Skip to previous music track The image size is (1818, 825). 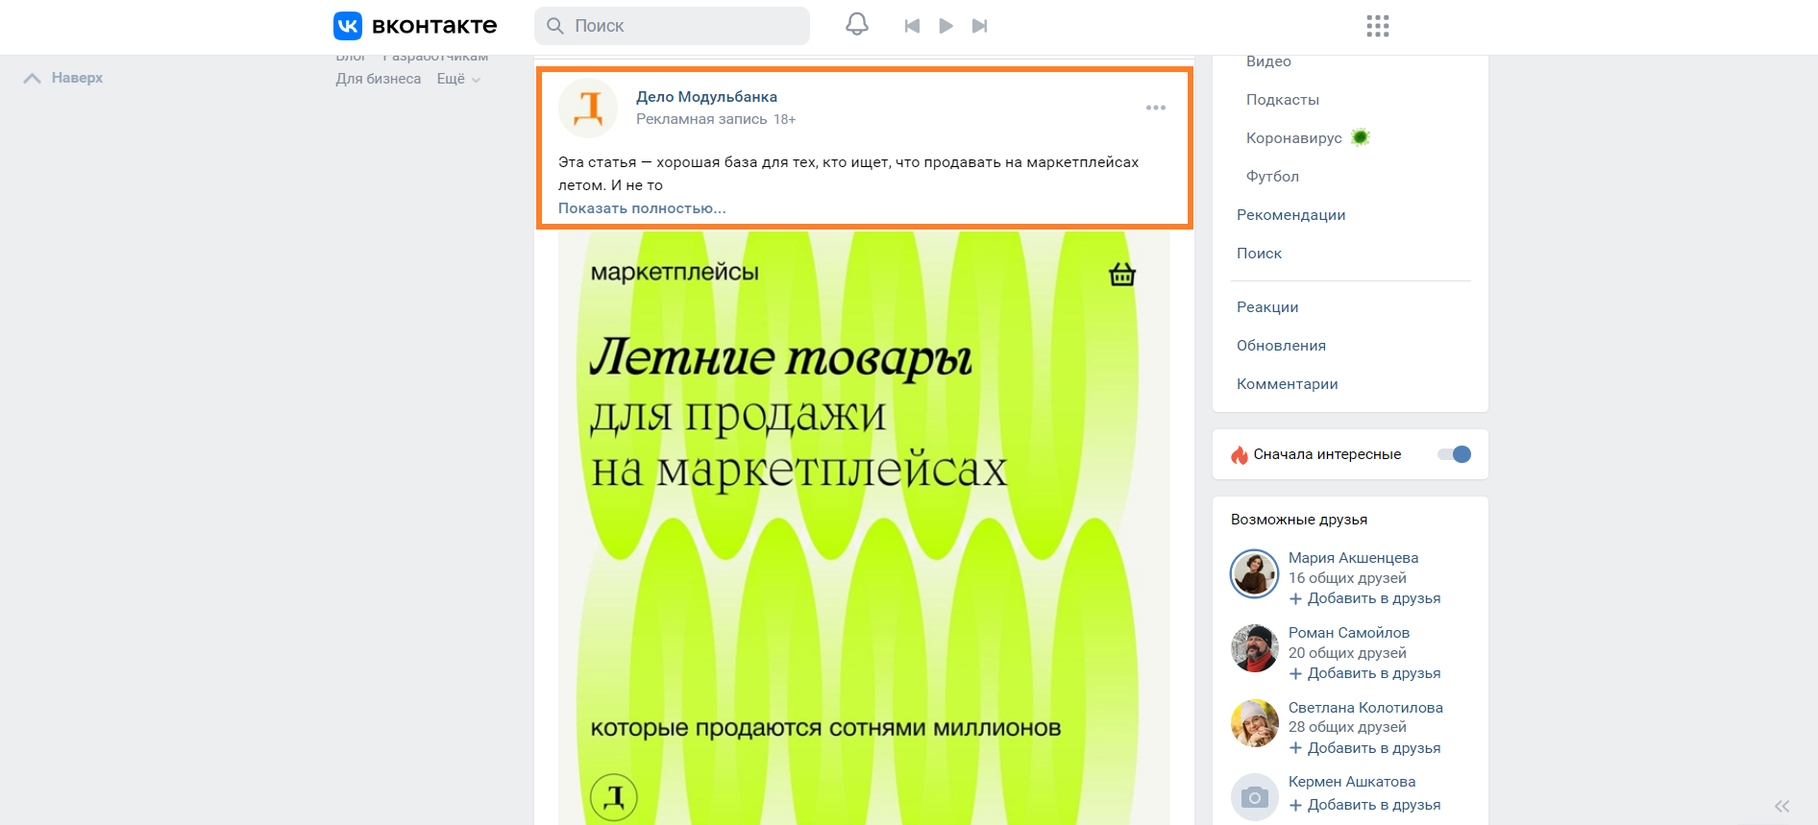click(x=912, y=26)
